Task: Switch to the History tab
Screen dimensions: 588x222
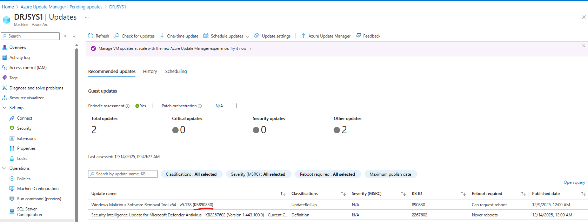Action: [150, 72]
